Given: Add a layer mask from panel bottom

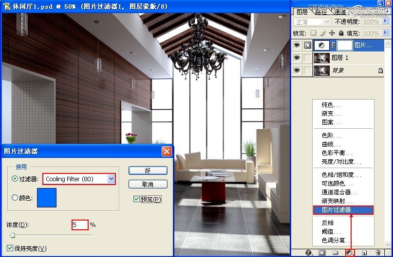Looking at the screenshot, I should pos(322,253).
